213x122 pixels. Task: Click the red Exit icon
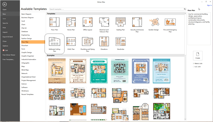(x=4, y=50)
